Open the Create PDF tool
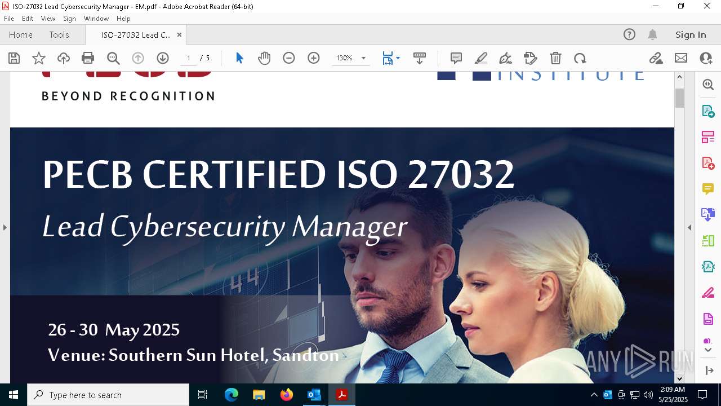Screen dimensions: 721x406 (708, 163)
